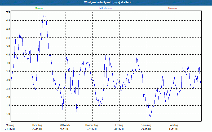Click the lowest wind dip on Samstag
The height and width of the screenshot is (132, 212).
coord(150,116)
